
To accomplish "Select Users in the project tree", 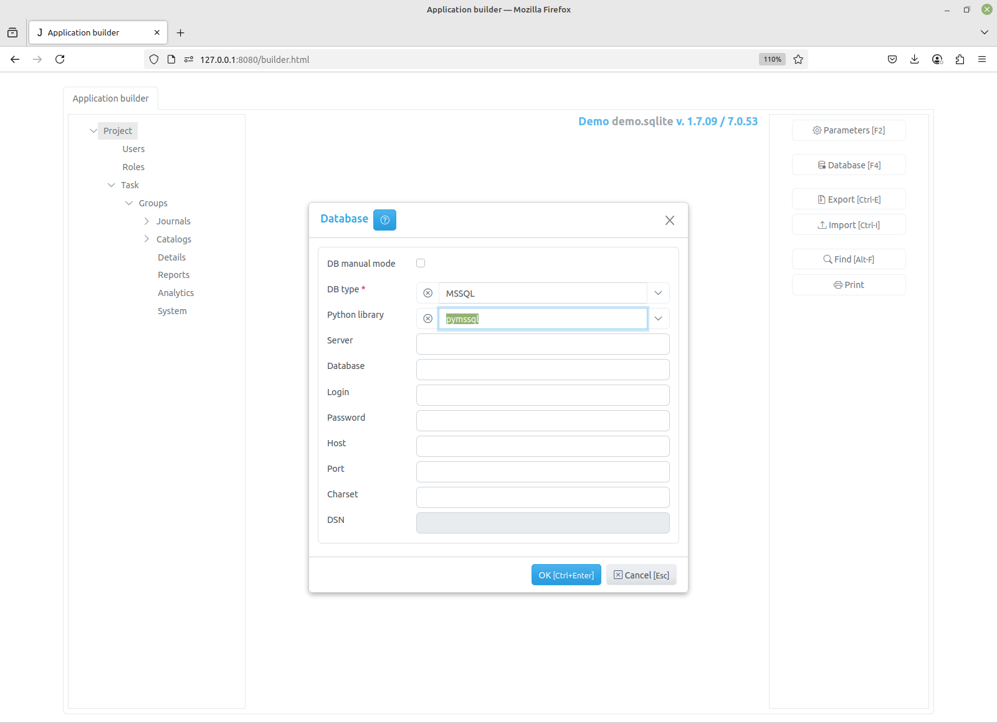I will 133,149.
